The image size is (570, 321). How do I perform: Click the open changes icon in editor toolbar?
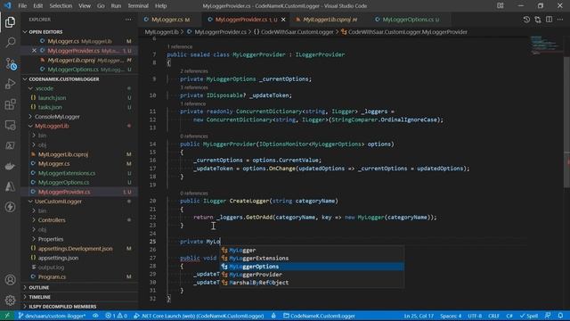point(538,20)
